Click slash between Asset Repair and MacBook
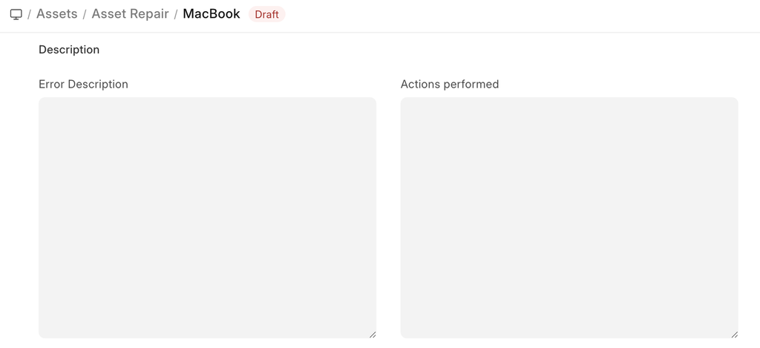Image resolution: width=760 pixels, height=348 pixels. click(176, 15)
